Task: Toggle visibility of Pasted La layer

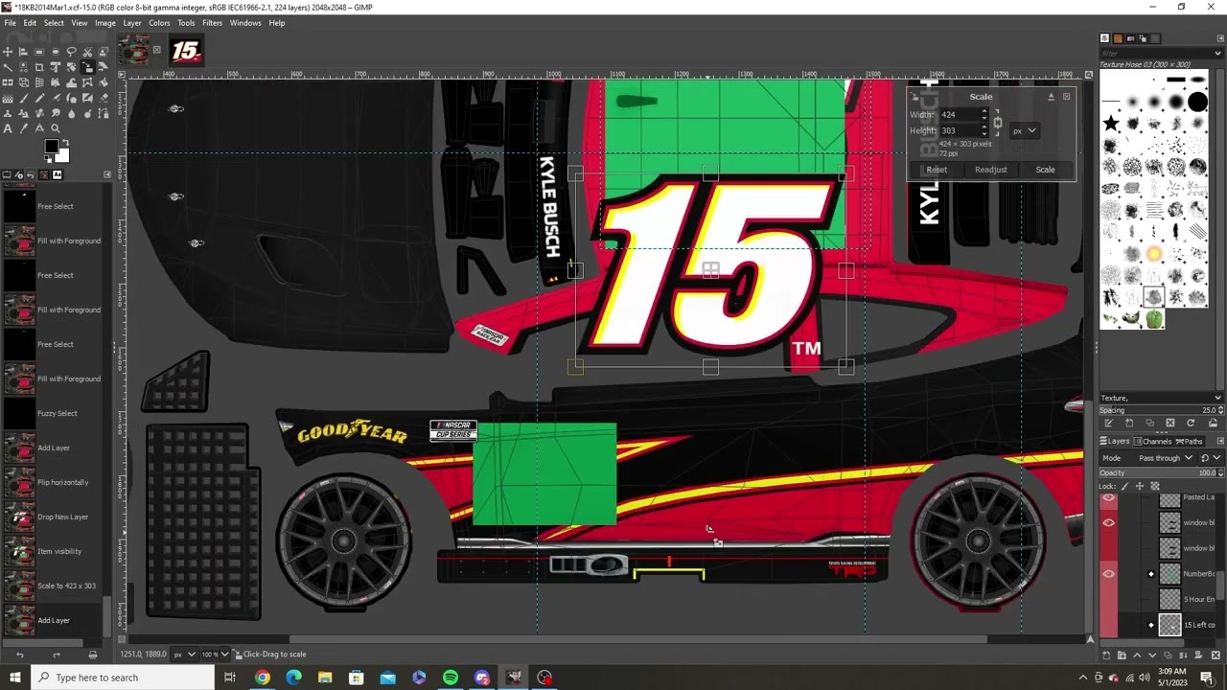Action: [x=1108, y=497]
